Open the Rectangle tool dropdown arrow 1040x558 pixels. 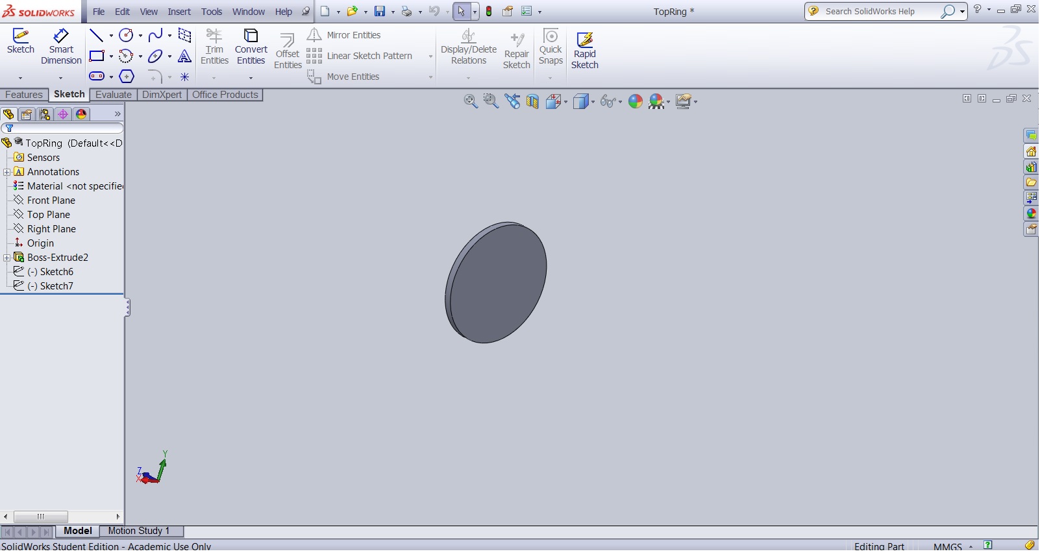click(111, 56)
